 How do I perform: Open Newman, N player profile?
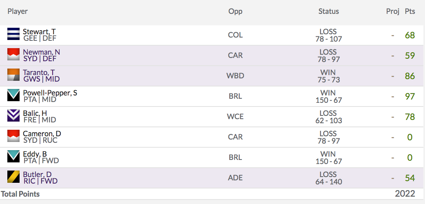(42, 52)
